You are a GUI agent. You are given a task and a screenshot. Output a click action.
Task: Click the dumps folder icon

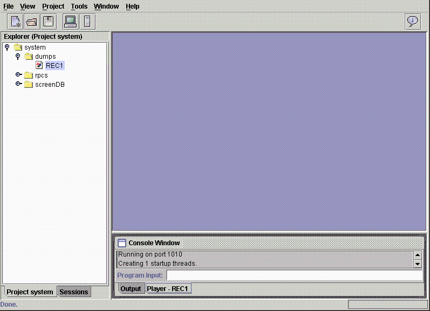pyautogui.click(x=29, y=57)
